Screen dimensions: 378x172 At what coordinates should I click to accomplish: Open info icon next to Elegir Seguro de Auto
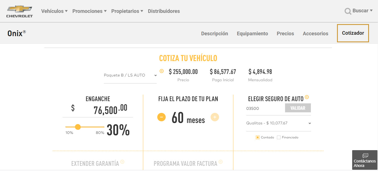click(x=307, y=97)
